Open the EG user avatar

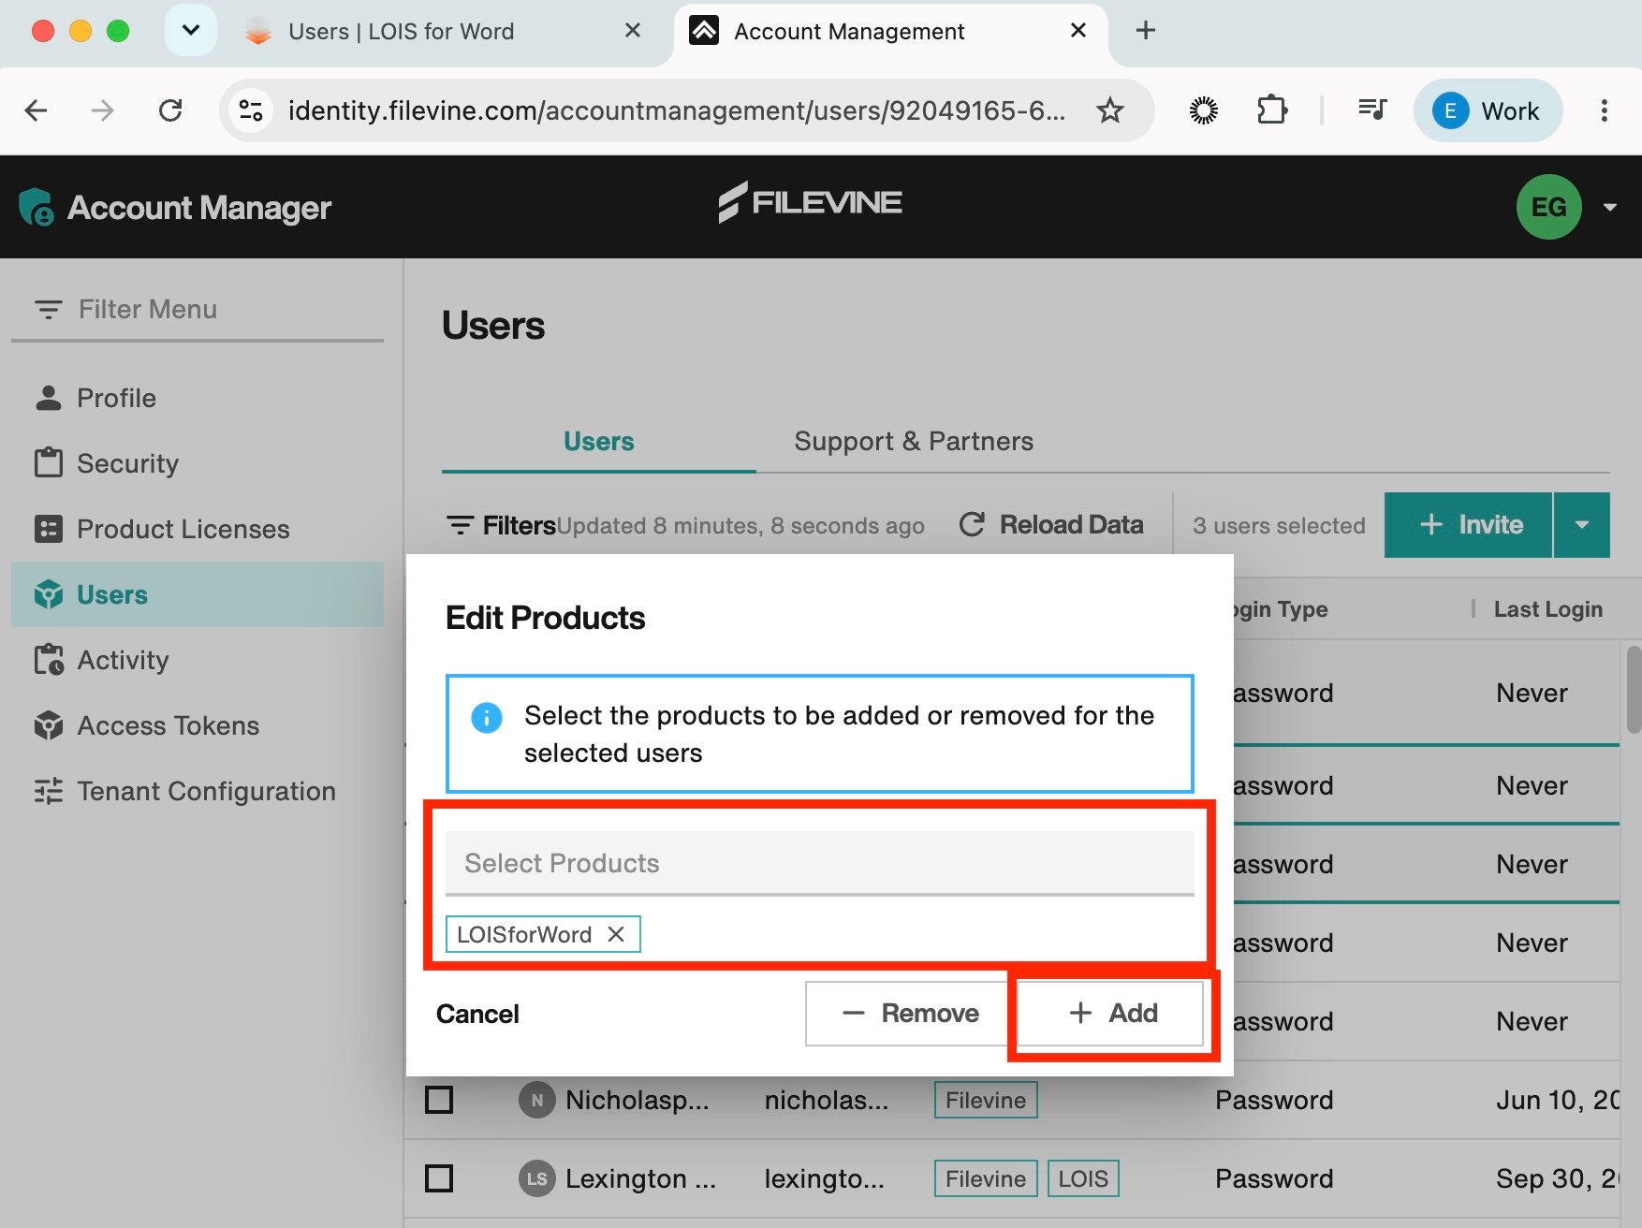[1548, 207]
